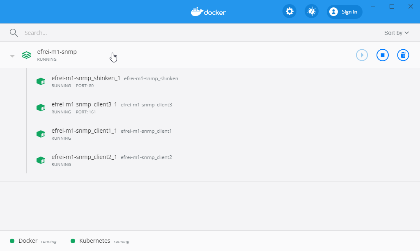Click the client3_1 container icon

(41, 108)
